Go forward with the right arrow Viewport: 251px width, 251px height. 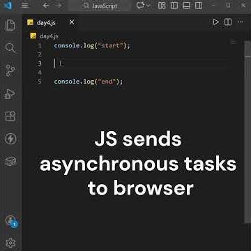pos(59,6)
